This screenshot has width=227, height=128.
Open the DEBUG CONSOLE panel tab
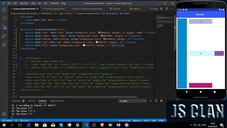click(57, 101)
